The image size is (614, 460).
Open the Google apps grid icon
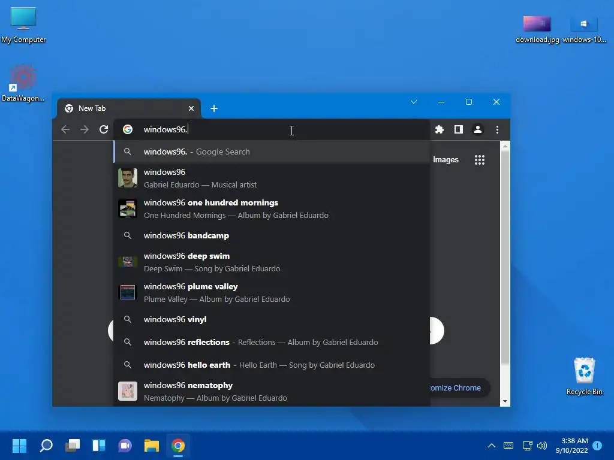pyautogui.click(x=480, y=159)
